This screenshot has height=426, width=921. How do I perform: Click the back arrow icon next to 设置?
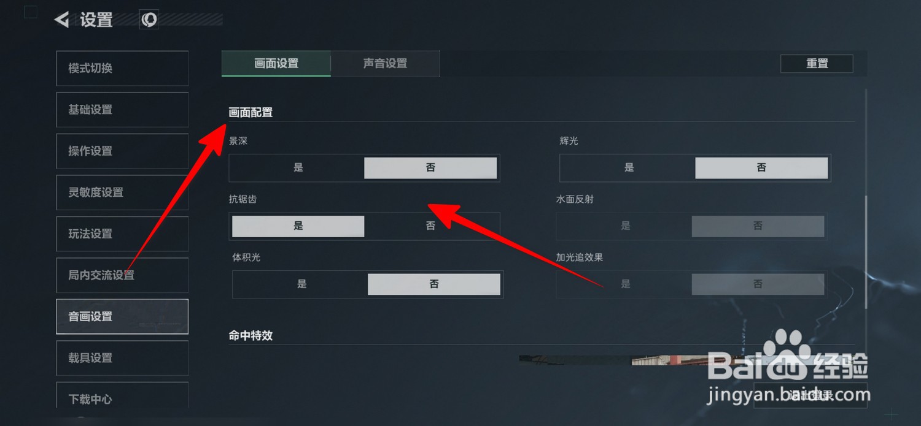click(61, 20)
